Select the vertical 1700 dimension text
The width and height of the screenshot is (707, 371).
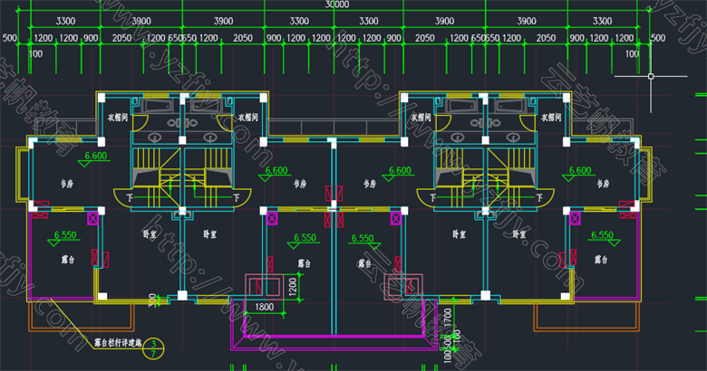[448, 318]
